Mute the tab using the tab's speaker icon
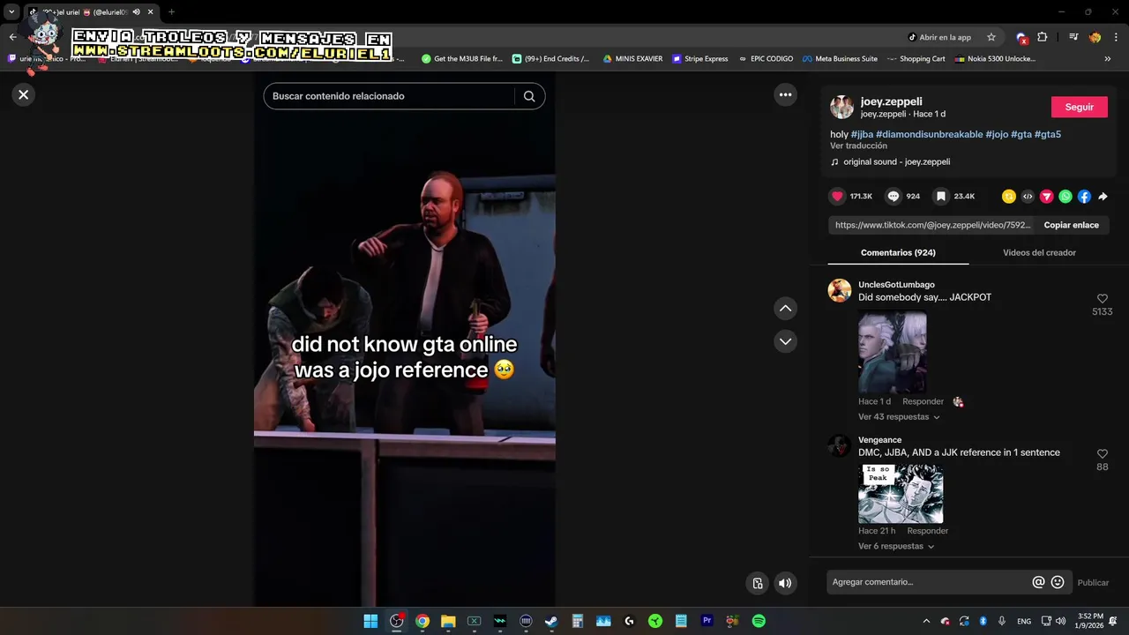 point(136,12)
